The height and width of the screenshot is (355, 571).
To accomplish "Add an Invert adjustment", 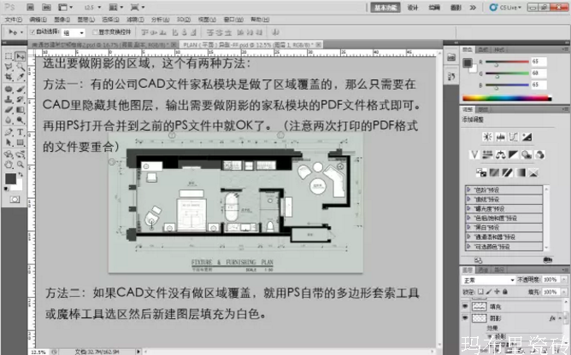I will click(x=481, y=172).
